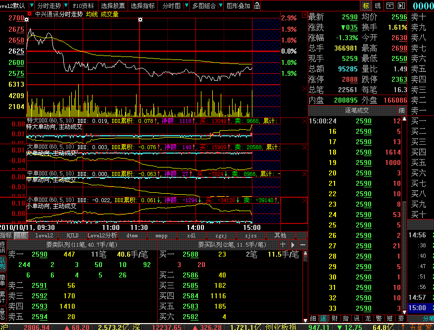Select the bottom 委 tab
This screenshot has height=330, width=434.
click(x=401, y=319)
